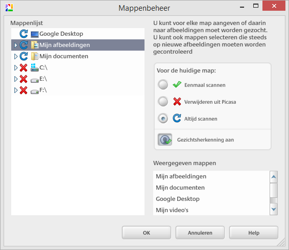289x250 pixels.
Task: Select Mijn video's in Weergegeven mappen
Action: (172, 210)
